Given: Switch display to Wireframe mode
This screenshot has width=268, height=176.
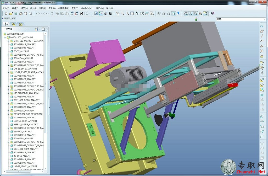Looking at the screenshot, I should (159, 13).
